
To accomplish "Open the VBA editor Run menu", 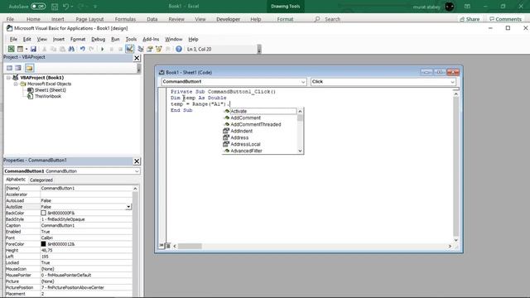I will pyautogui.click(x=115, y=39).
